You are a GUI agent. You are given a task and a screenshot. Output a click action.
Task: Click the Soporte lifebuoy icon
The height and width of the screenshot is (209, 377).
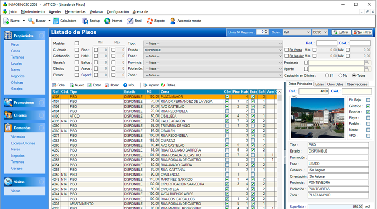(150, 21)
